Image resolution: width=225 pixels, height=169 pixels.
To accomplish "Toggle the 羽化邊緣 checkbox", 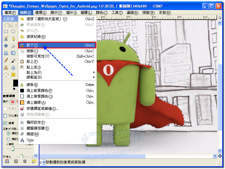I will click(5, 116).
